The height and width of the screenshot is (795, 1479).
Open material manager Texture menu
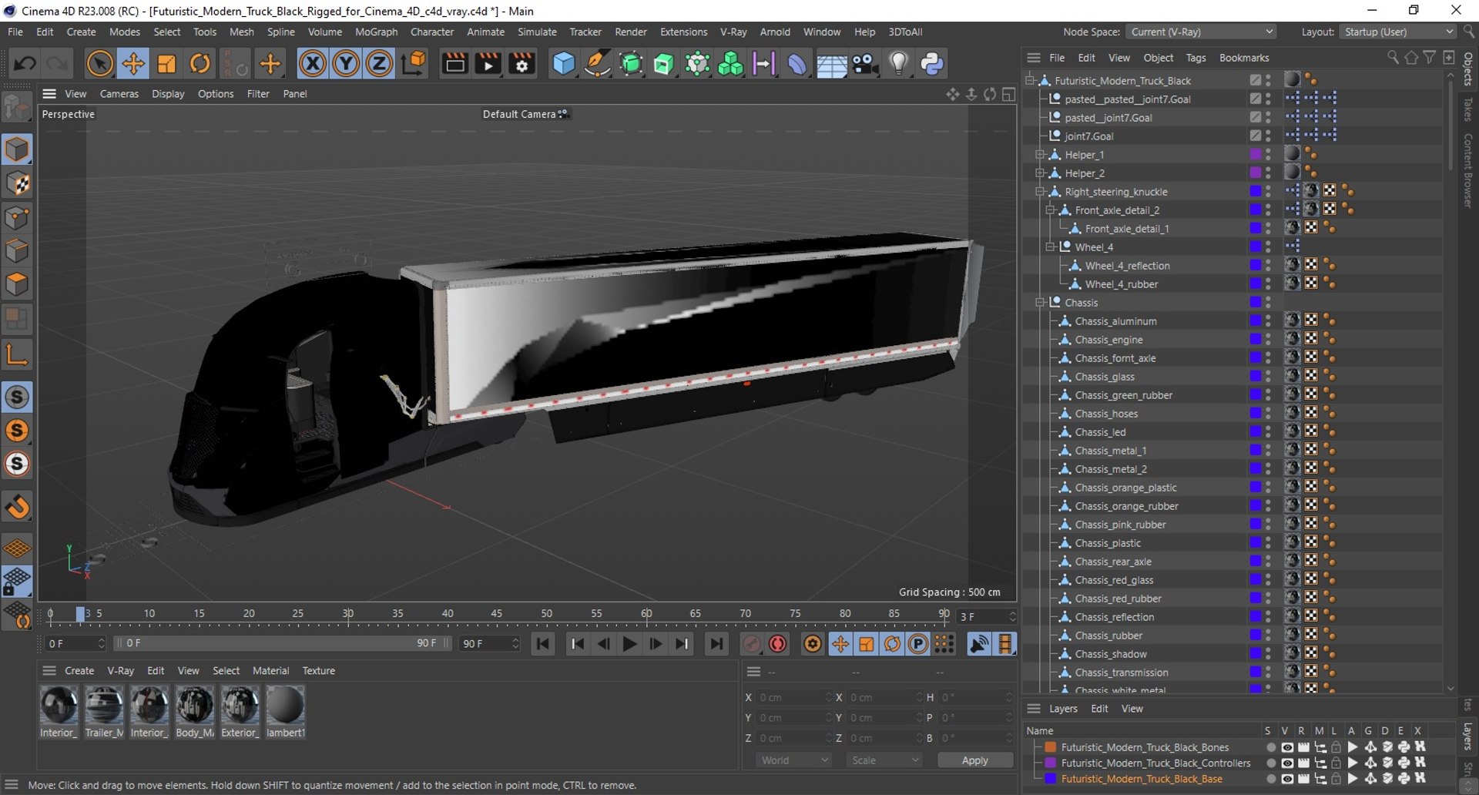coord(319,671)
